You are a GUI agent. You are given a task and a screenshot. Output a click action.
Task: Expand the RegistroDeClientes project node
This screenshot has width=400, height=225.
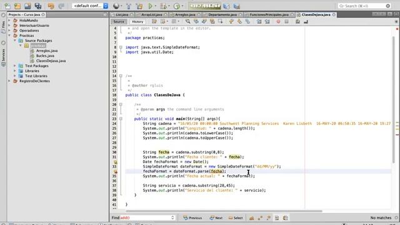(9, 81)
